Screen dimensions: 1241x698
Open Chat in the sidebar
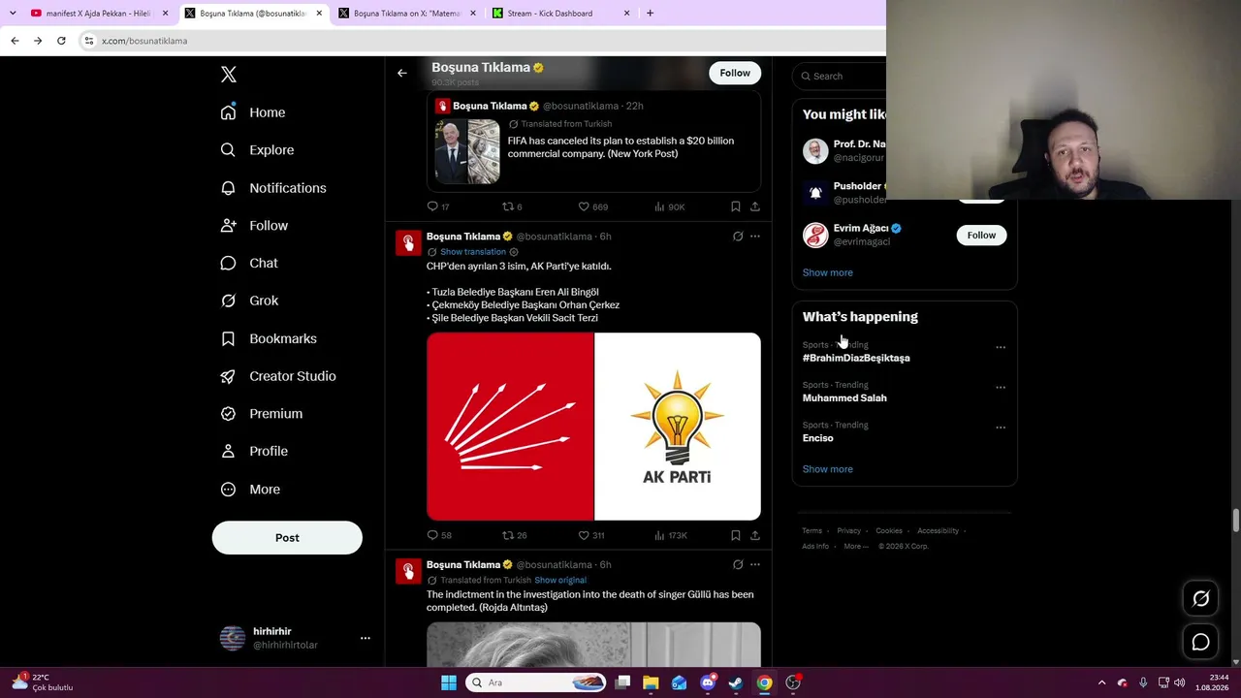click(x=249, y=263)
